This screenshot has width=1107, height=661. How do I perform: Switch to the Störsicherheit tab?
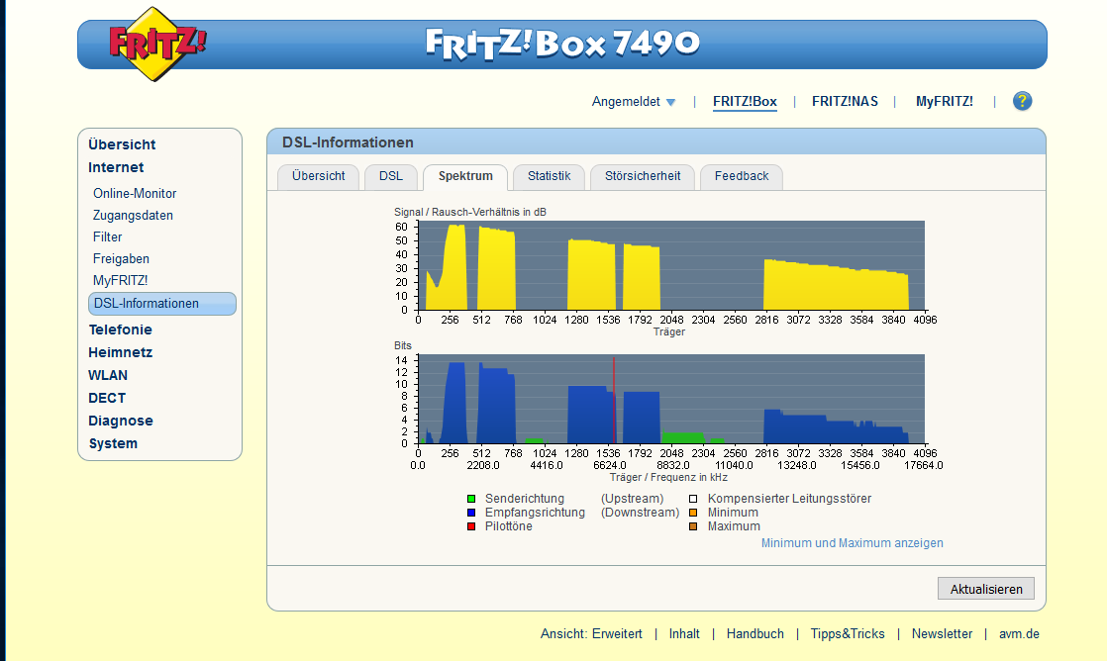click(x=643, y=176)
